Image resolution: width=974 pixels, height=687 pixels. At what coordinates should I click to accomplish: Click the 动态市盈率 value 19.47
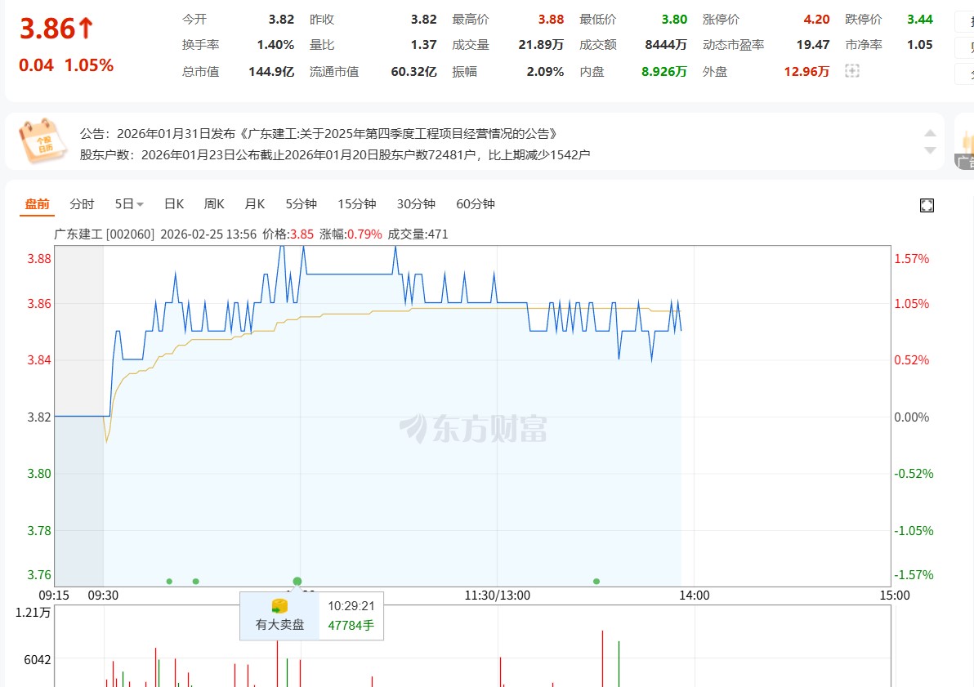coord(813,45)
